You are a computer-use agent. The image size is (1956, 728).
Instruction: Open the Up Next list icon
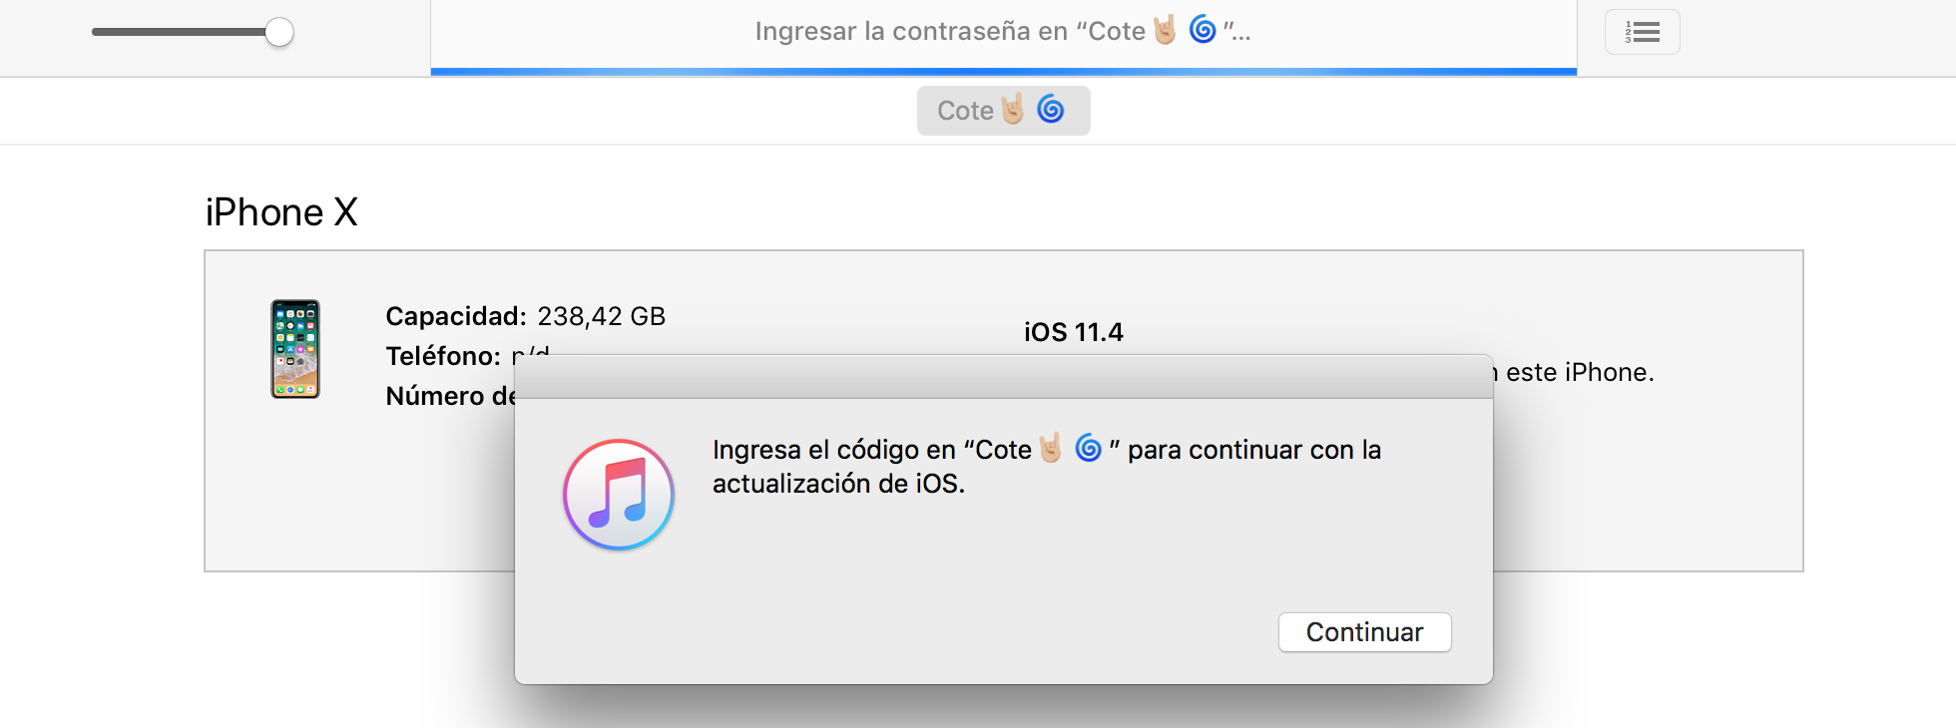tap(1642, 32)
